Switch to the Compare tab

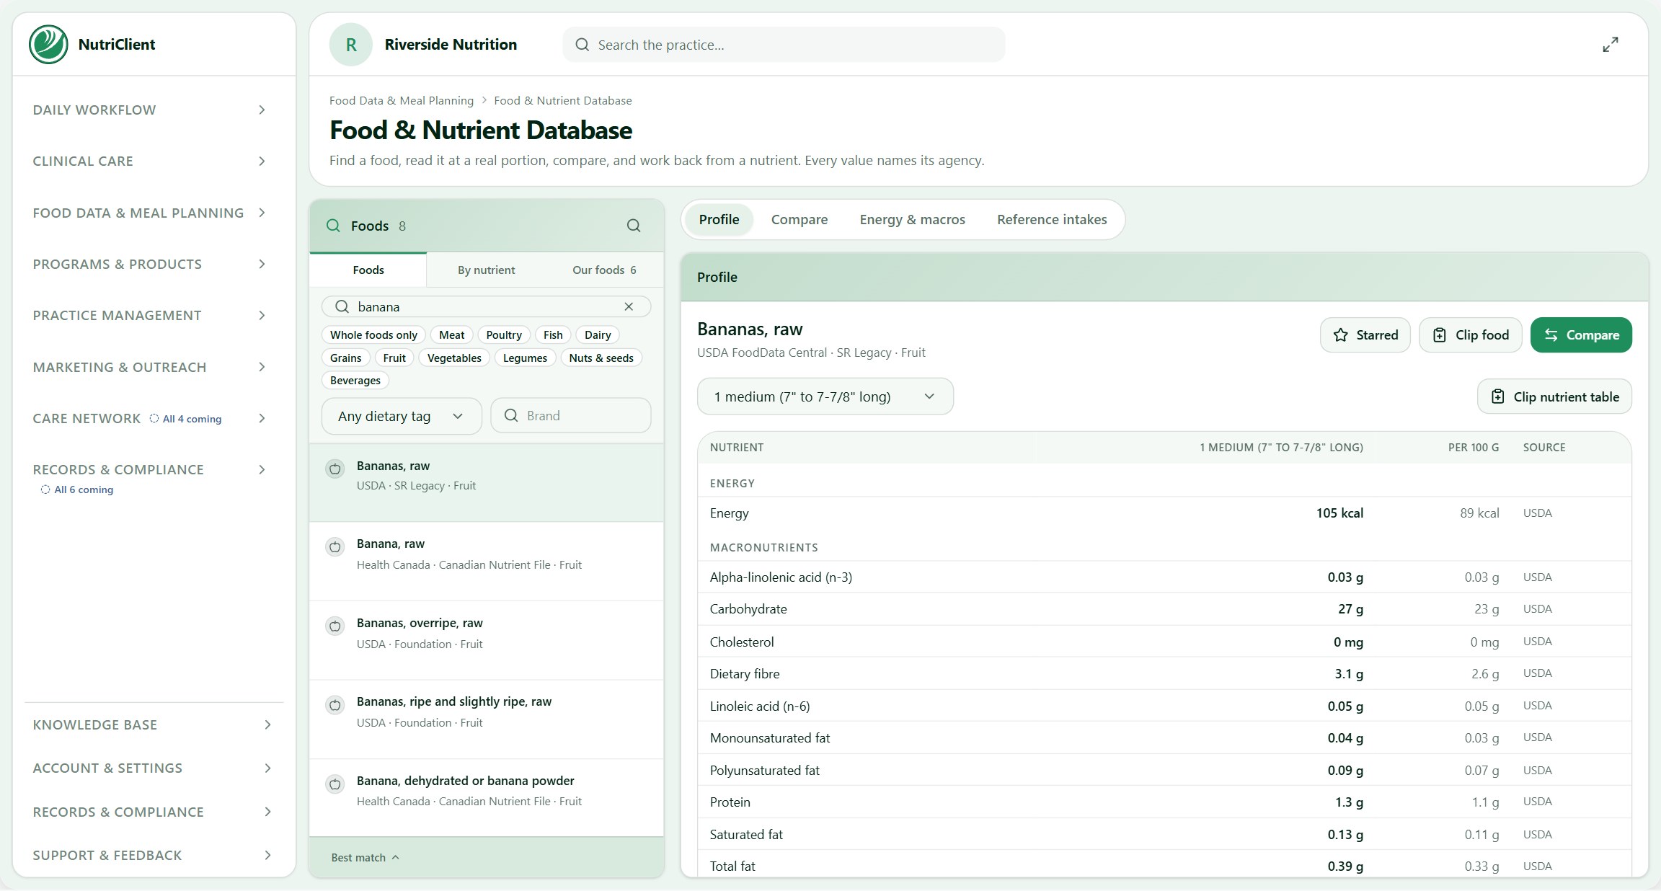[x=800, y=219]
